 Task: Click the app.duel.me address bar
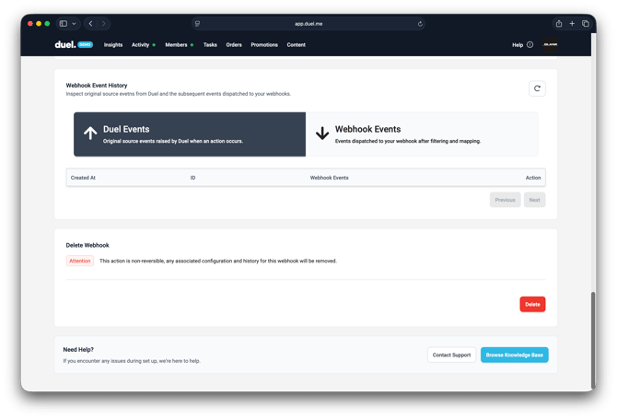(308, 24)
